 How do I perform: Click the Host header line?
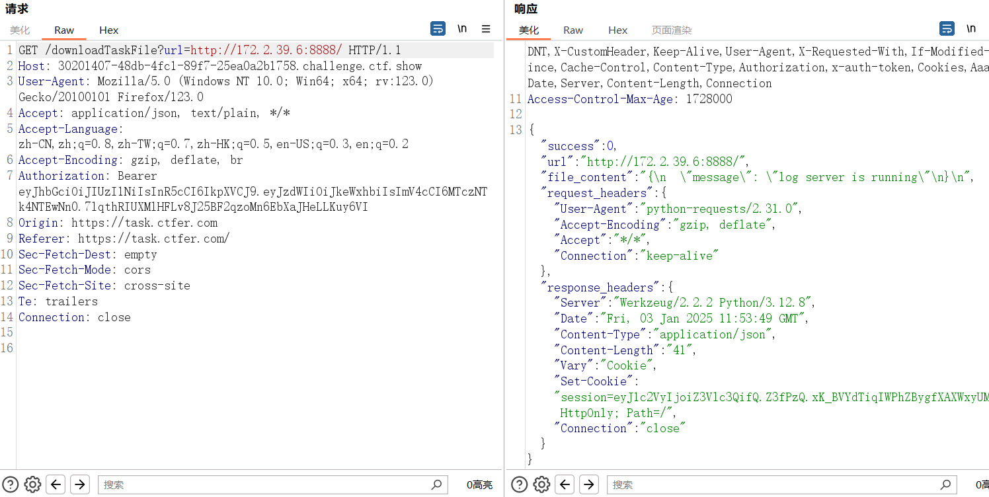point(220,66)
